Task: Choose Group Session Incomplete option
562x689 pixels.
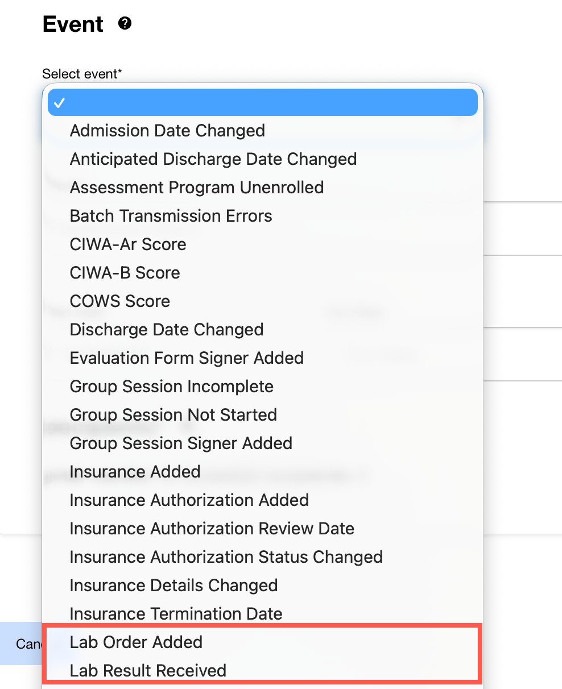Action: point(172,387)
